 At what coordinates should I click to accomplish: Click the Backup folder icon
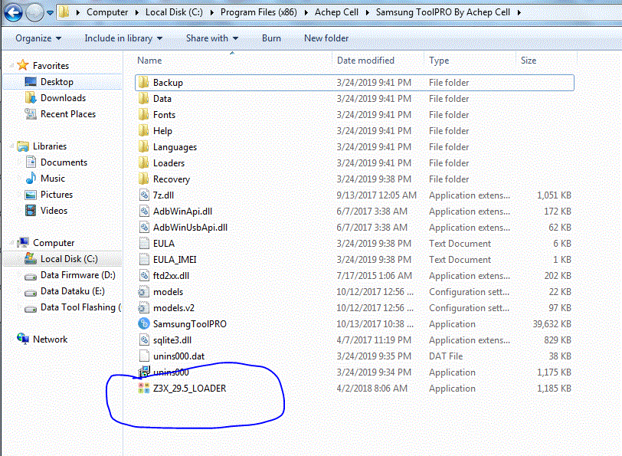143,83
